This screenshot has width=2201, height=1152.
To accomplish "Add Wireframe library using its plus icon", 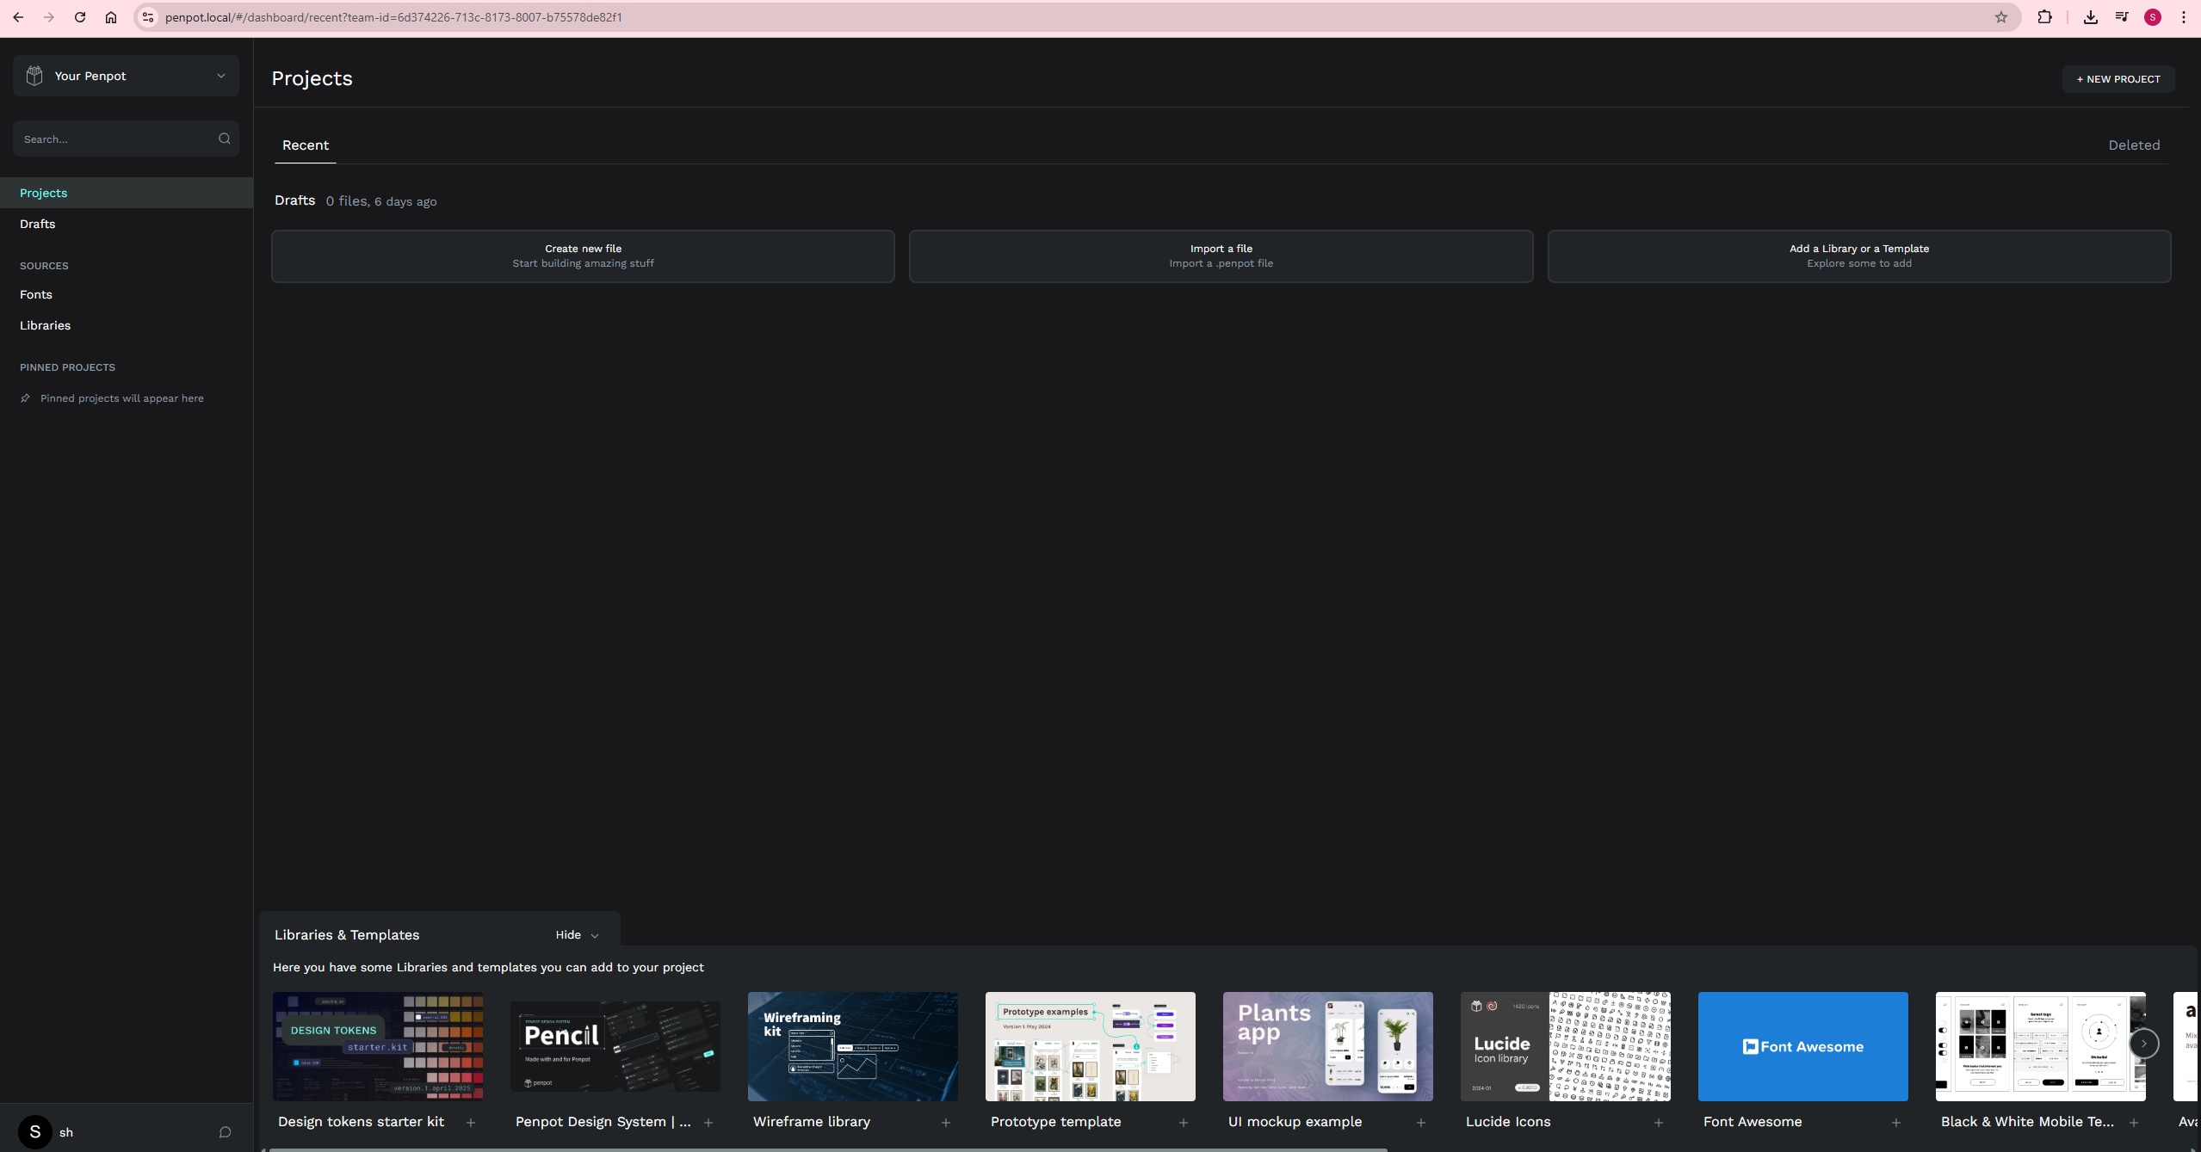I will coord(946,1123).
